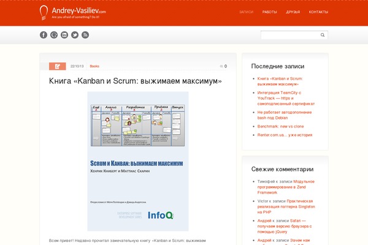Image resolution: width=368 pixels, height=245 pixels.
Task: Open the РАБОТЫ menu item
Action: coord(270,12)
